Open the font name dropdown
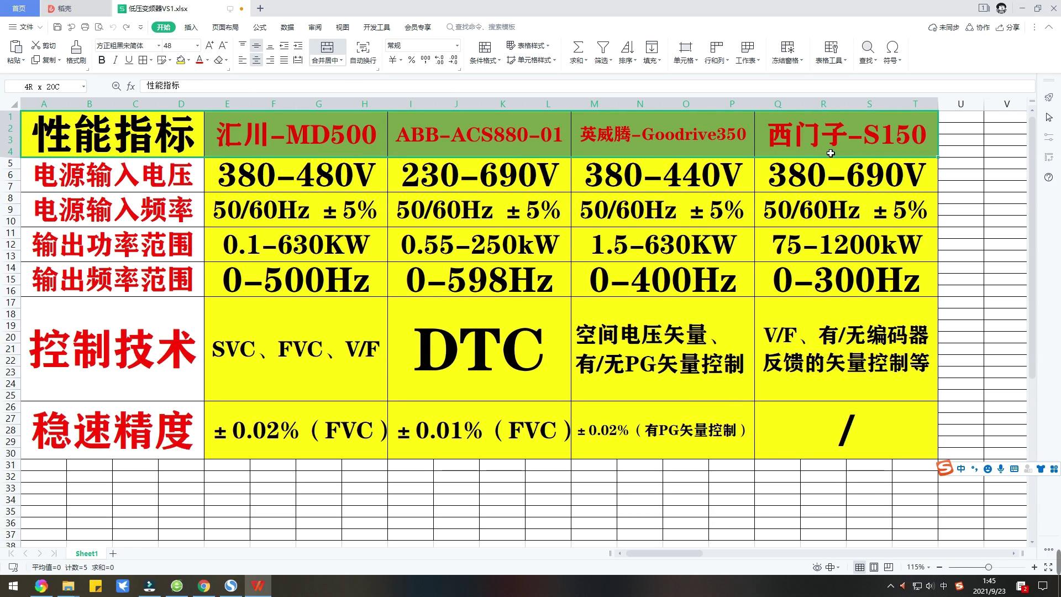The image size is (1061, 597). [159, 45]
